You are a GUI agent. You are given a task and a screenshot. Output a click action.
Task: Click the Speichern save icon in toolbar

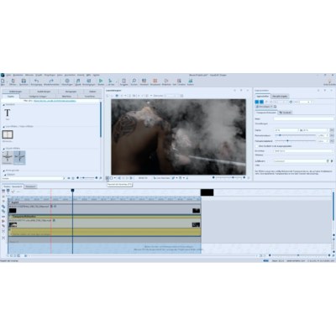point(24,81)
